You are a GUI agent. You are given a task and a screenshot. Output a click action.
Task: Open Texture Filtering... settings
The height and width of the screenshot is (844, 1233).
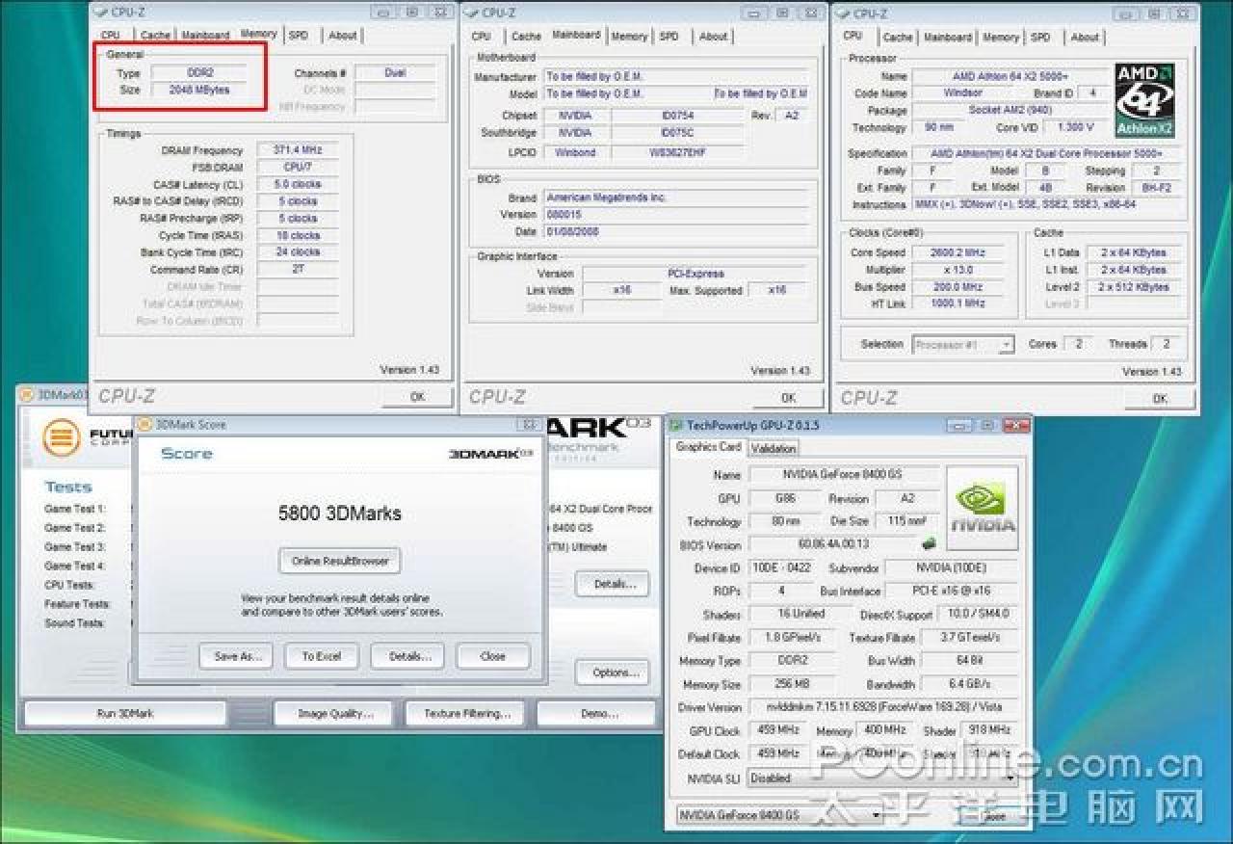pos(466,714)
